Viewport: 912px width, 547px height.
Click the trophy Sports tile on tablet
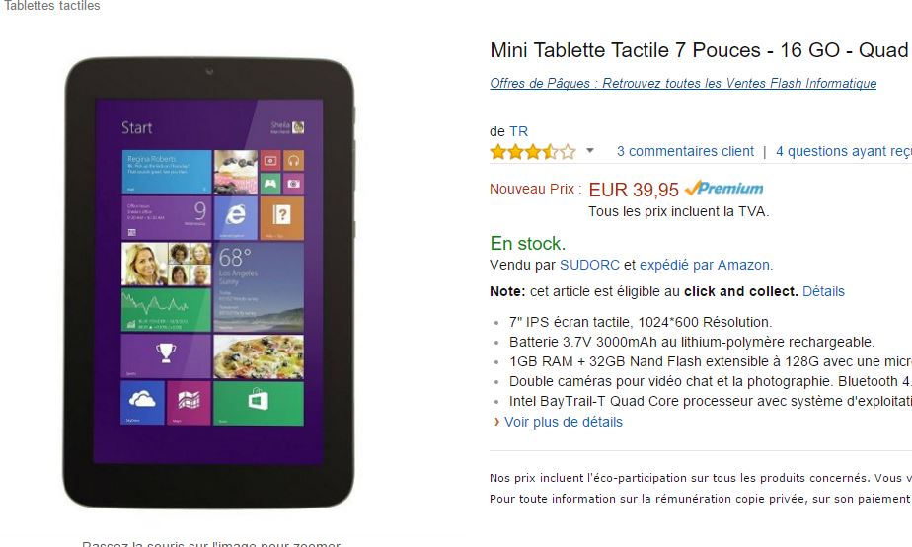(166, 355)
